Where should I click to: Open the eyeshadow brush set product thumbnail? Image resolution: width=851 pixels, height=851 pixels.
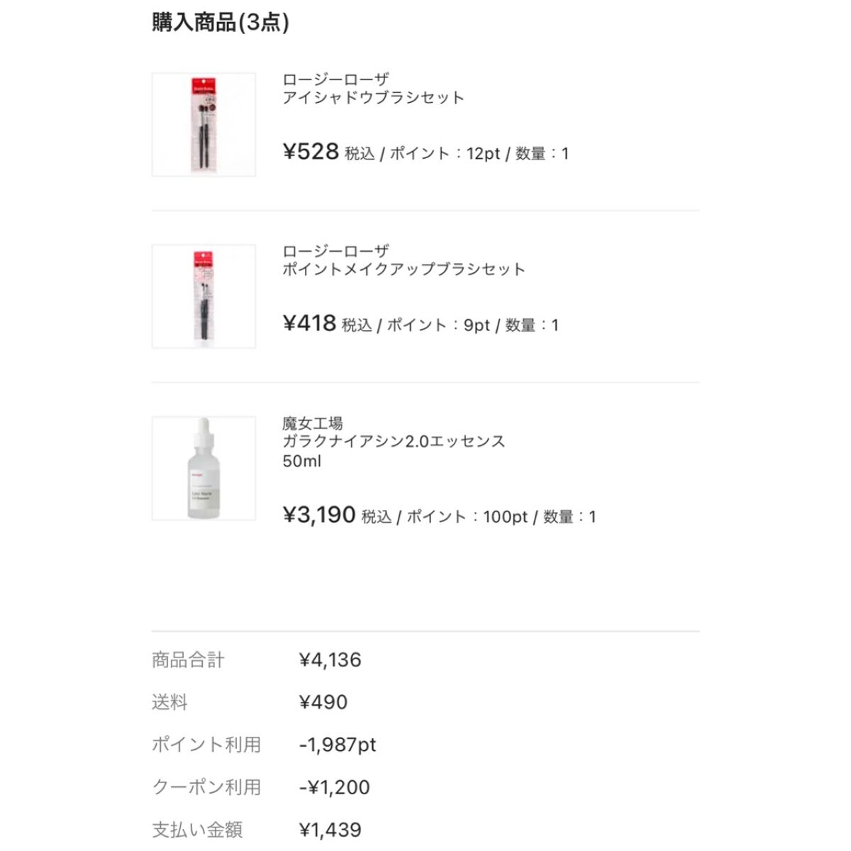204,125
